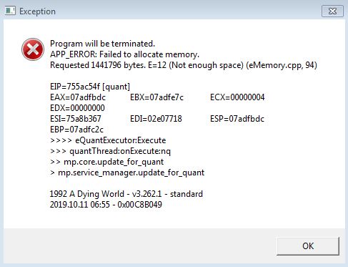
Task: Click the Exception title bar text
Action: (x=37, y=11)
